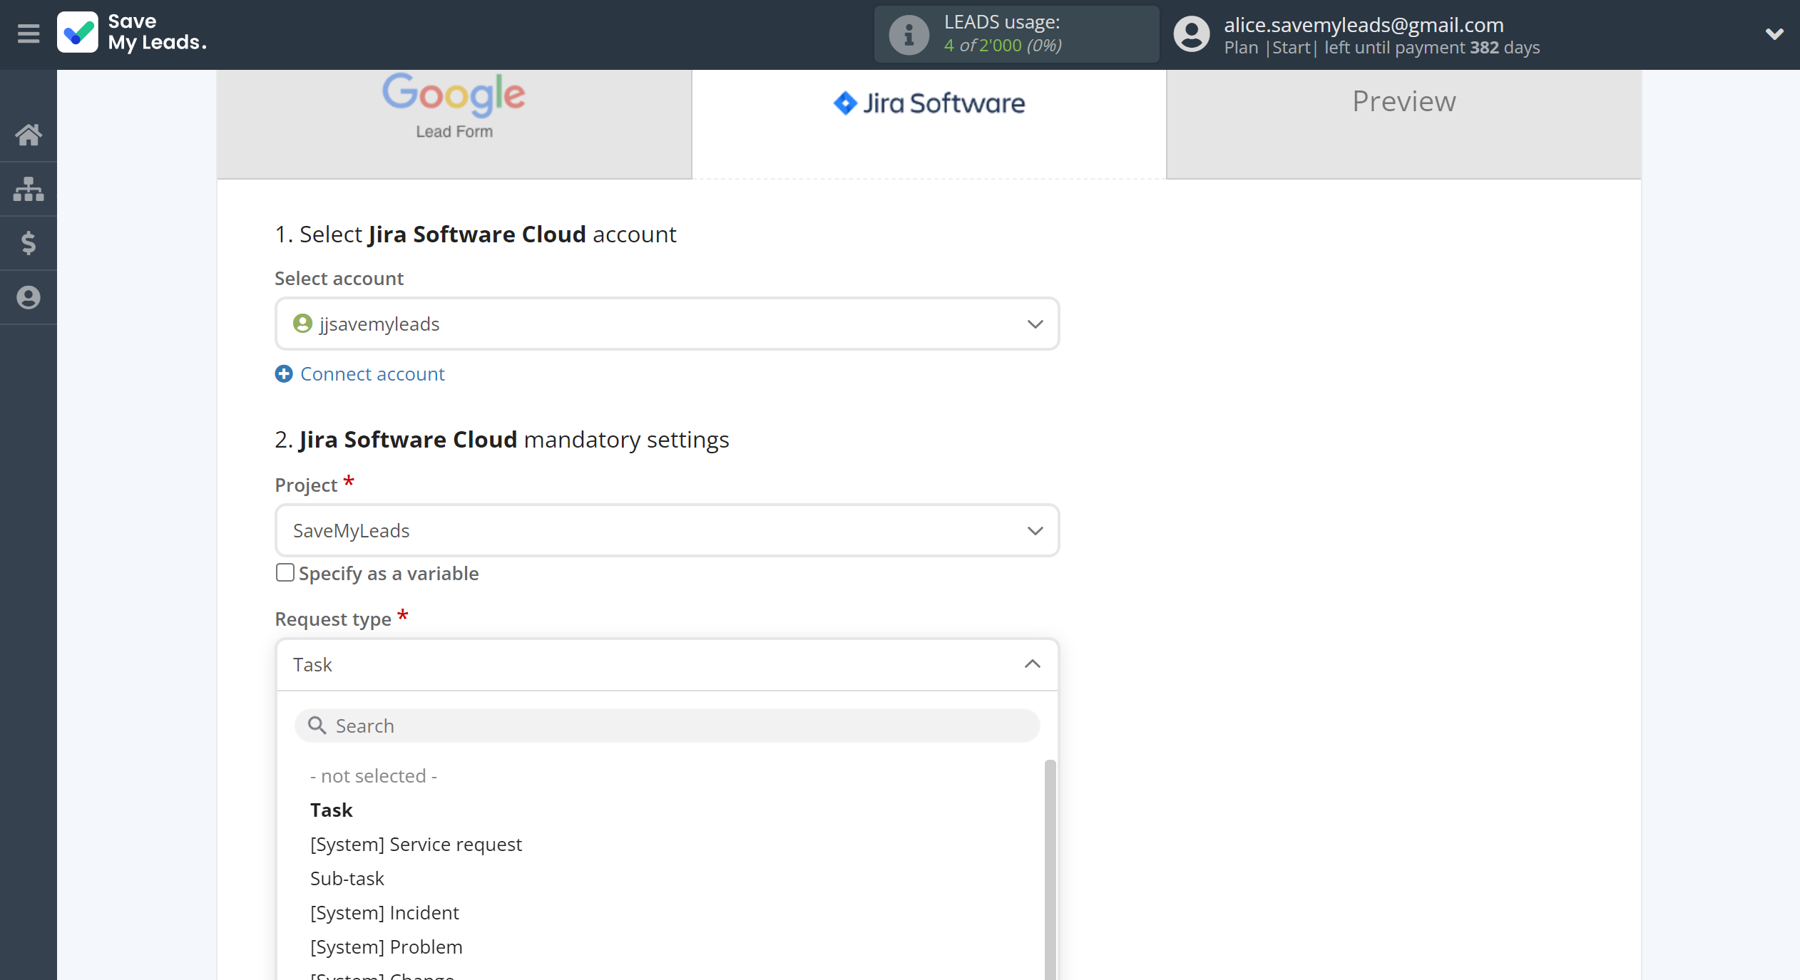
Task: Choose the '[System] Incident' option
Action: click(x=384, y=912)
